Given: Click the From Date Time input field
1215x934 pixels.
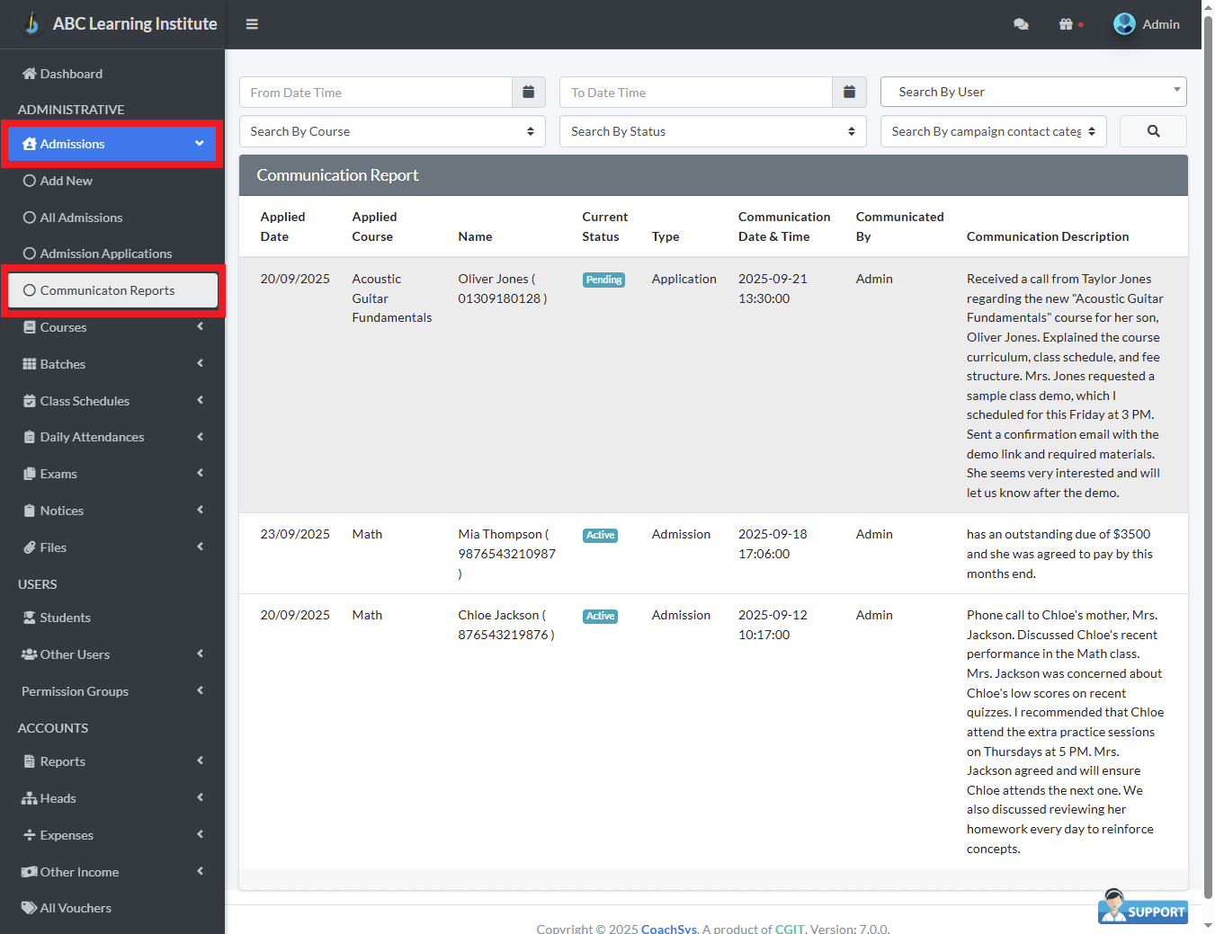Looking at the screenshot, I should [x=375, y=93].
